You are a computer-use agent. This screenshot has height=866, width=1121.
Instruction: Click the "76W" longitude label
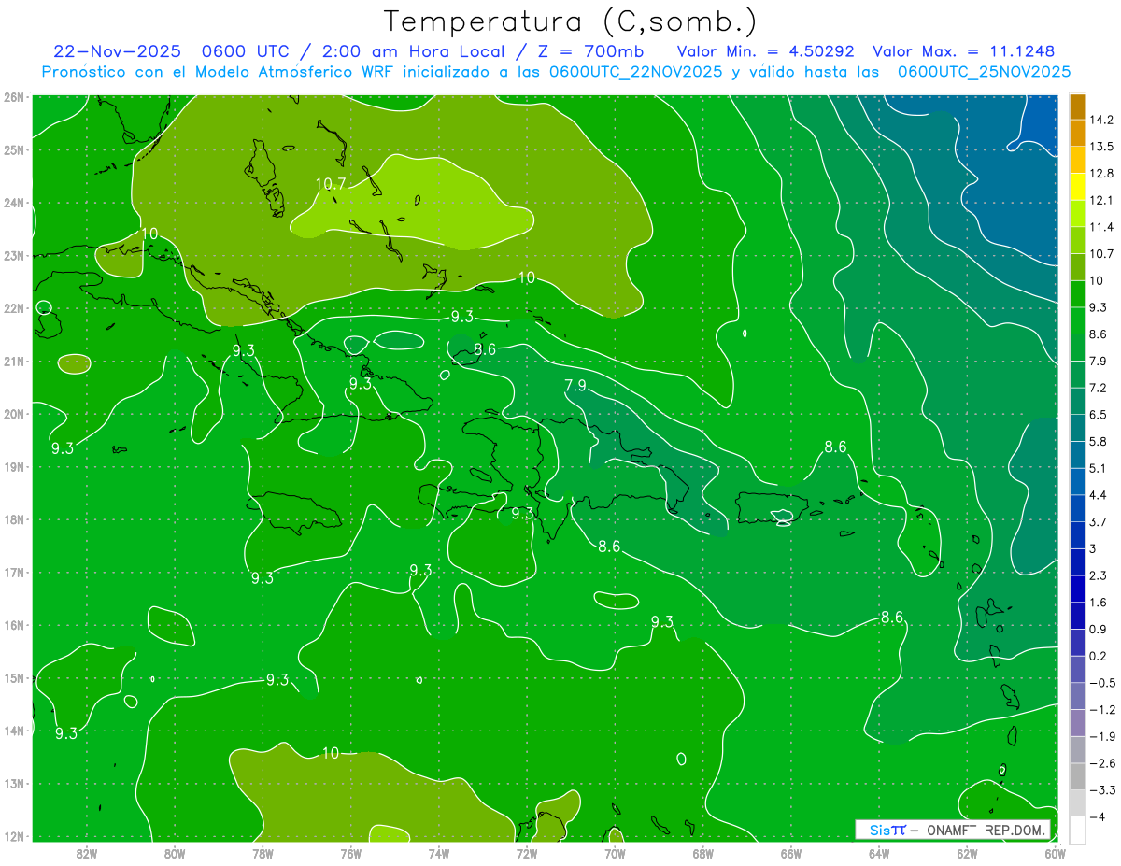pyautogui.click(x=350, y=853)
